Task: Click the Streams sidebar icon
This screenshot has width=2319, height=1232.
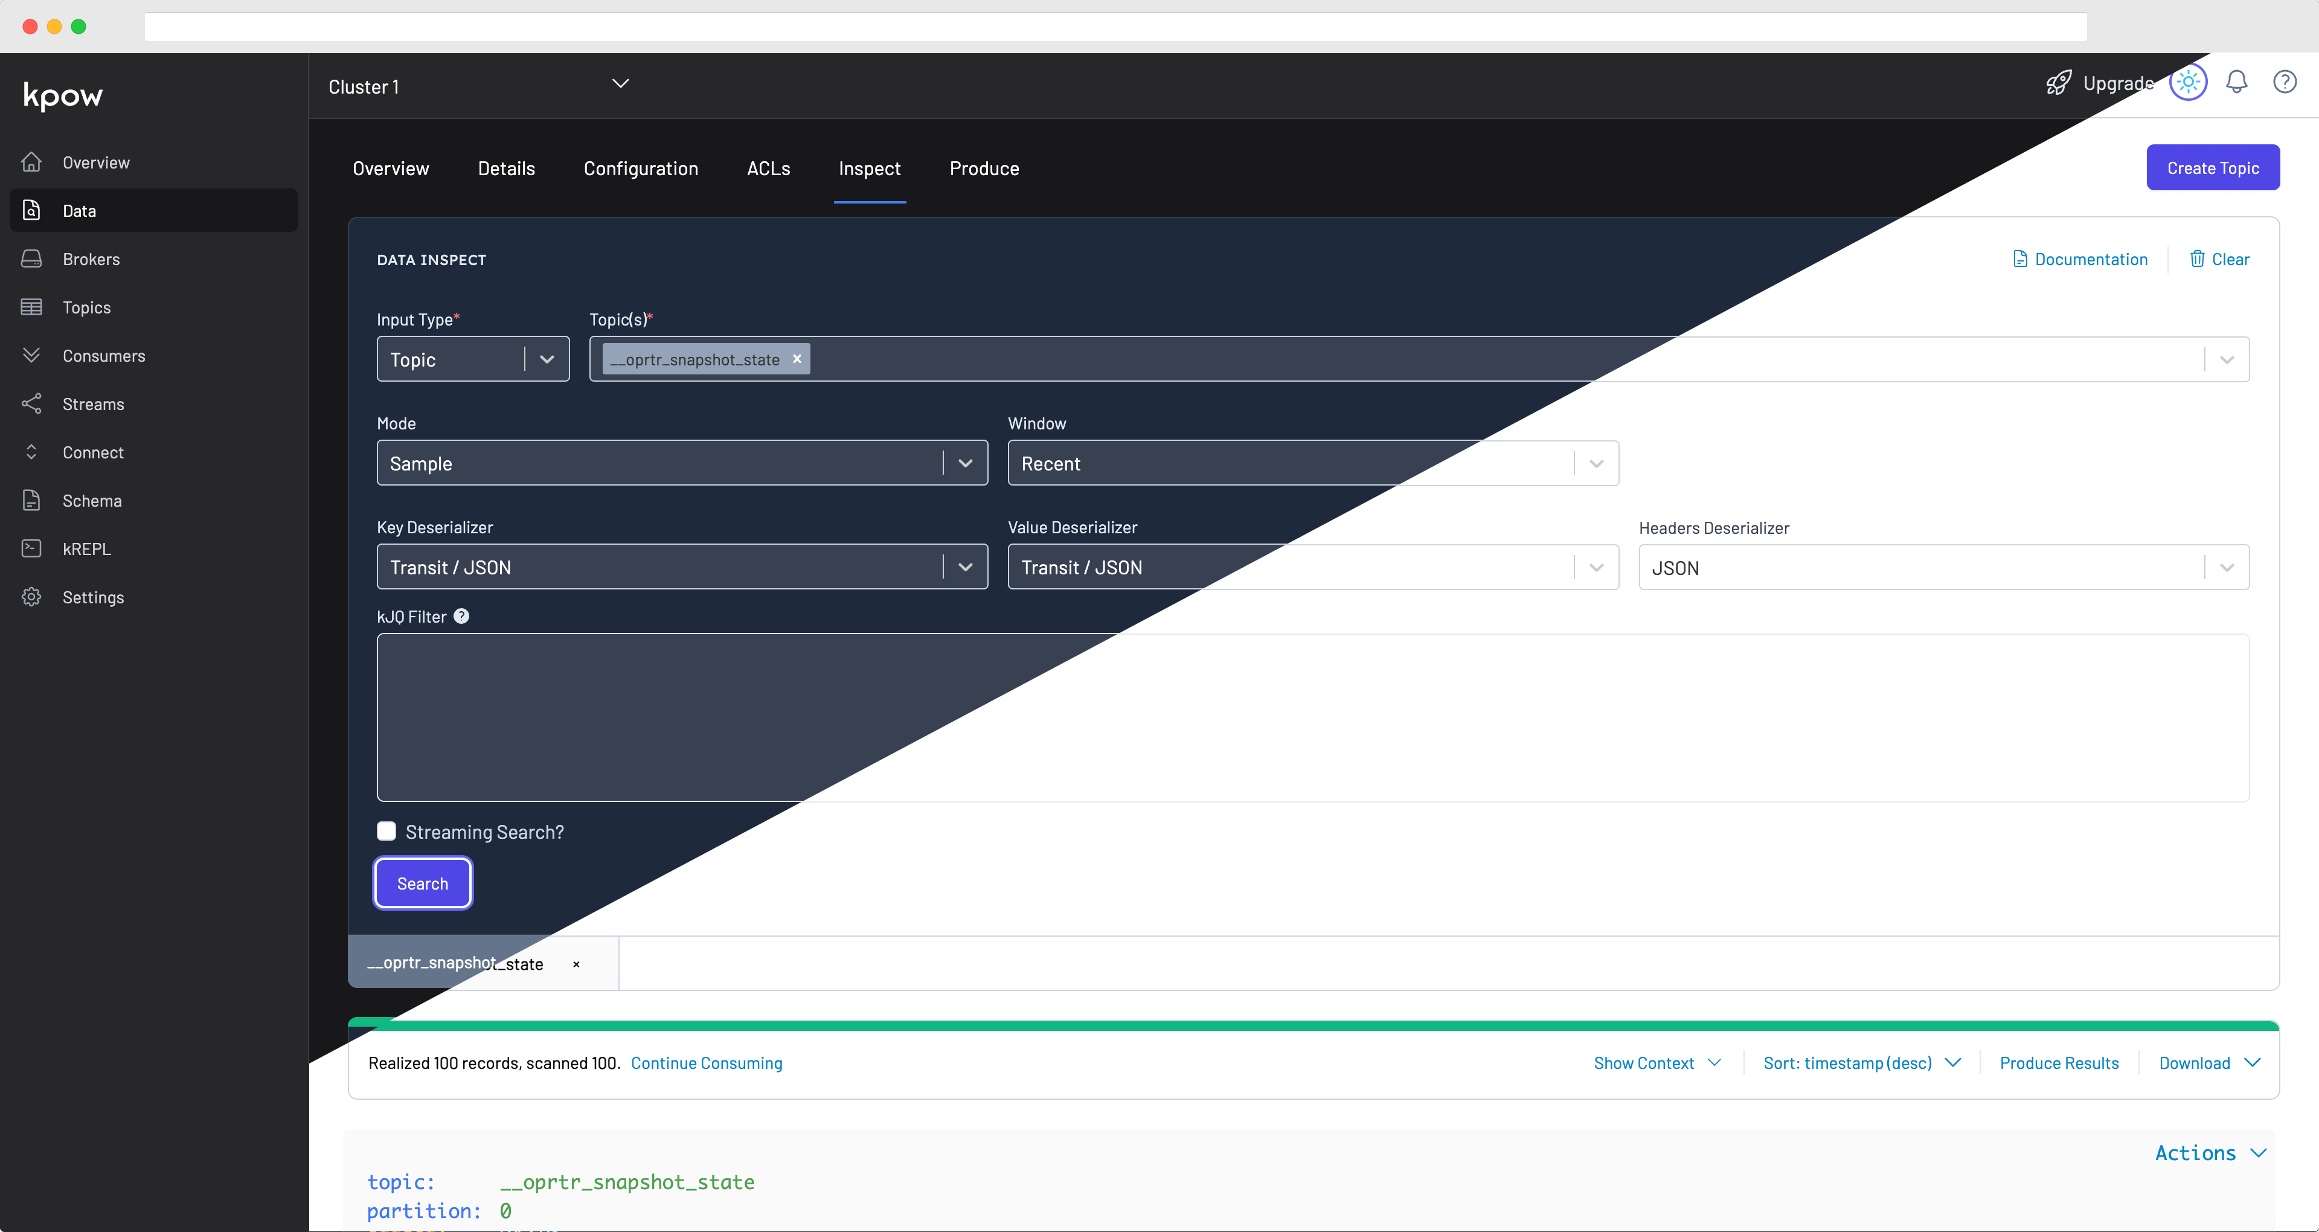Action: pos(31,403)
